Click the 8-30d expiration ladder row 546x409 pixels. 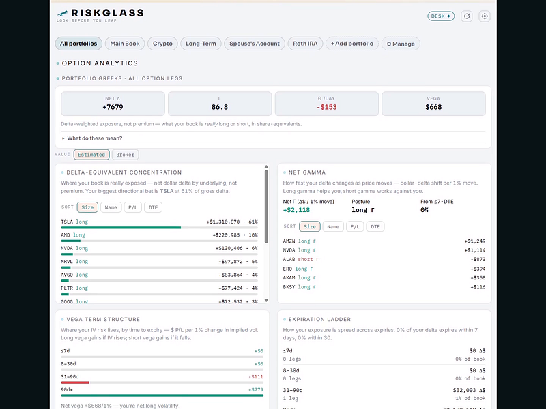coord(384,374)
